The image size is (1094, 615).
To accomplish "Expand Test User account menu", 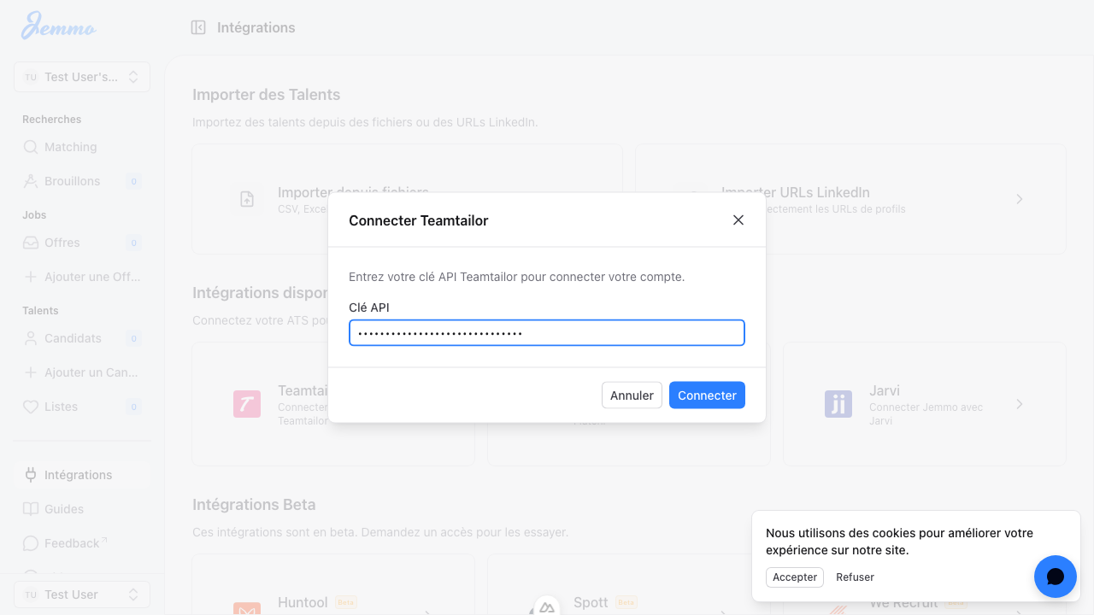I will click(82, 594).
